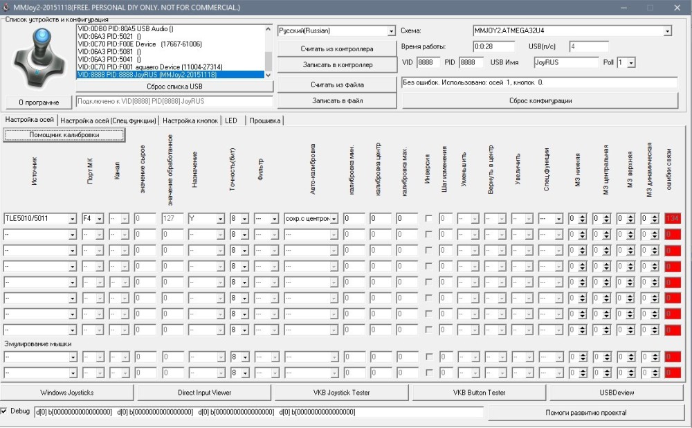Viewport: 692px width, 428px height.
Task: Click the USB Имя field containing JoyRUS
Action: [565, 62]
